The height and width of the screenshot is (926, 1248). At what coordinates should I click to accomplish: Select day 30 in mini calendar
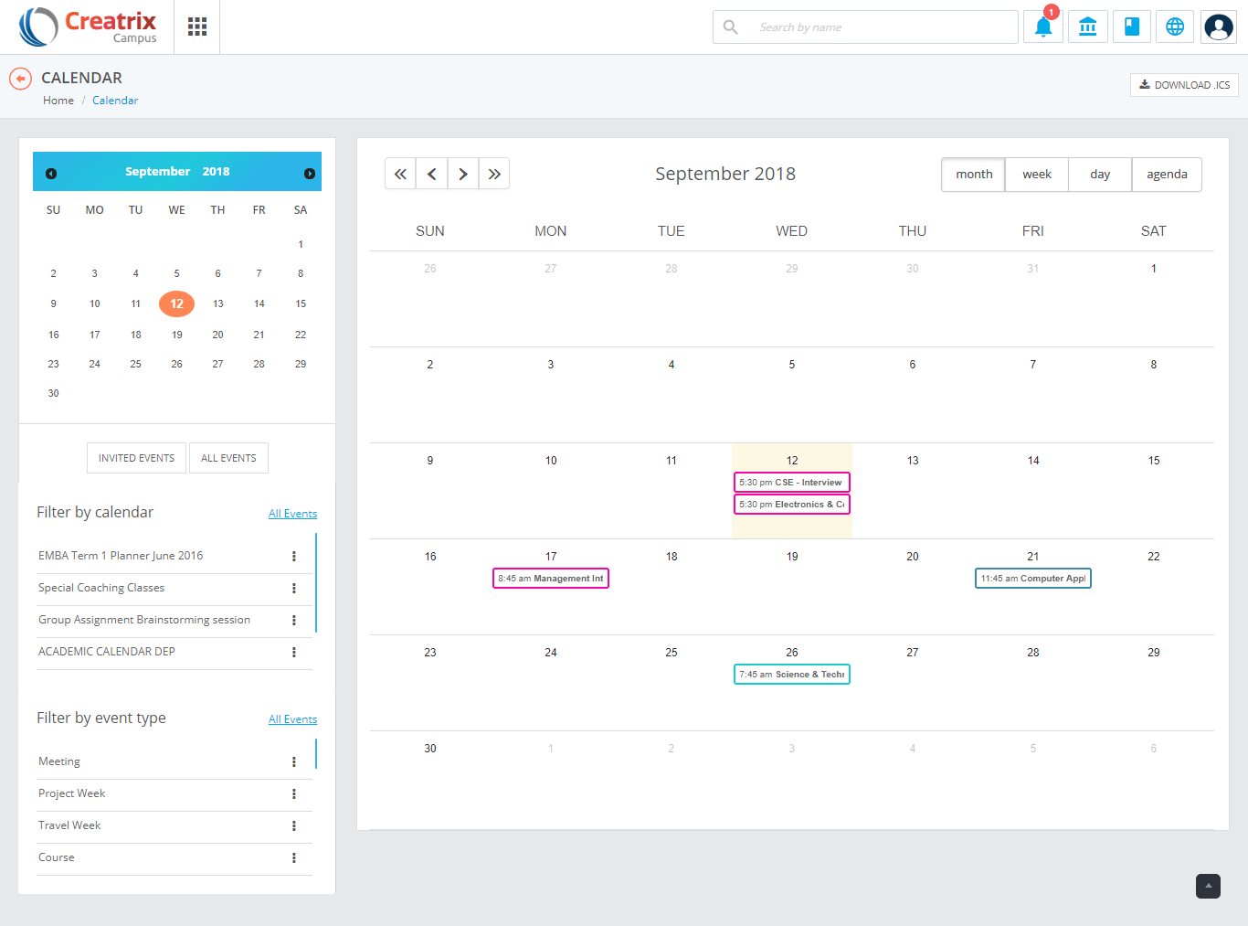53,393
